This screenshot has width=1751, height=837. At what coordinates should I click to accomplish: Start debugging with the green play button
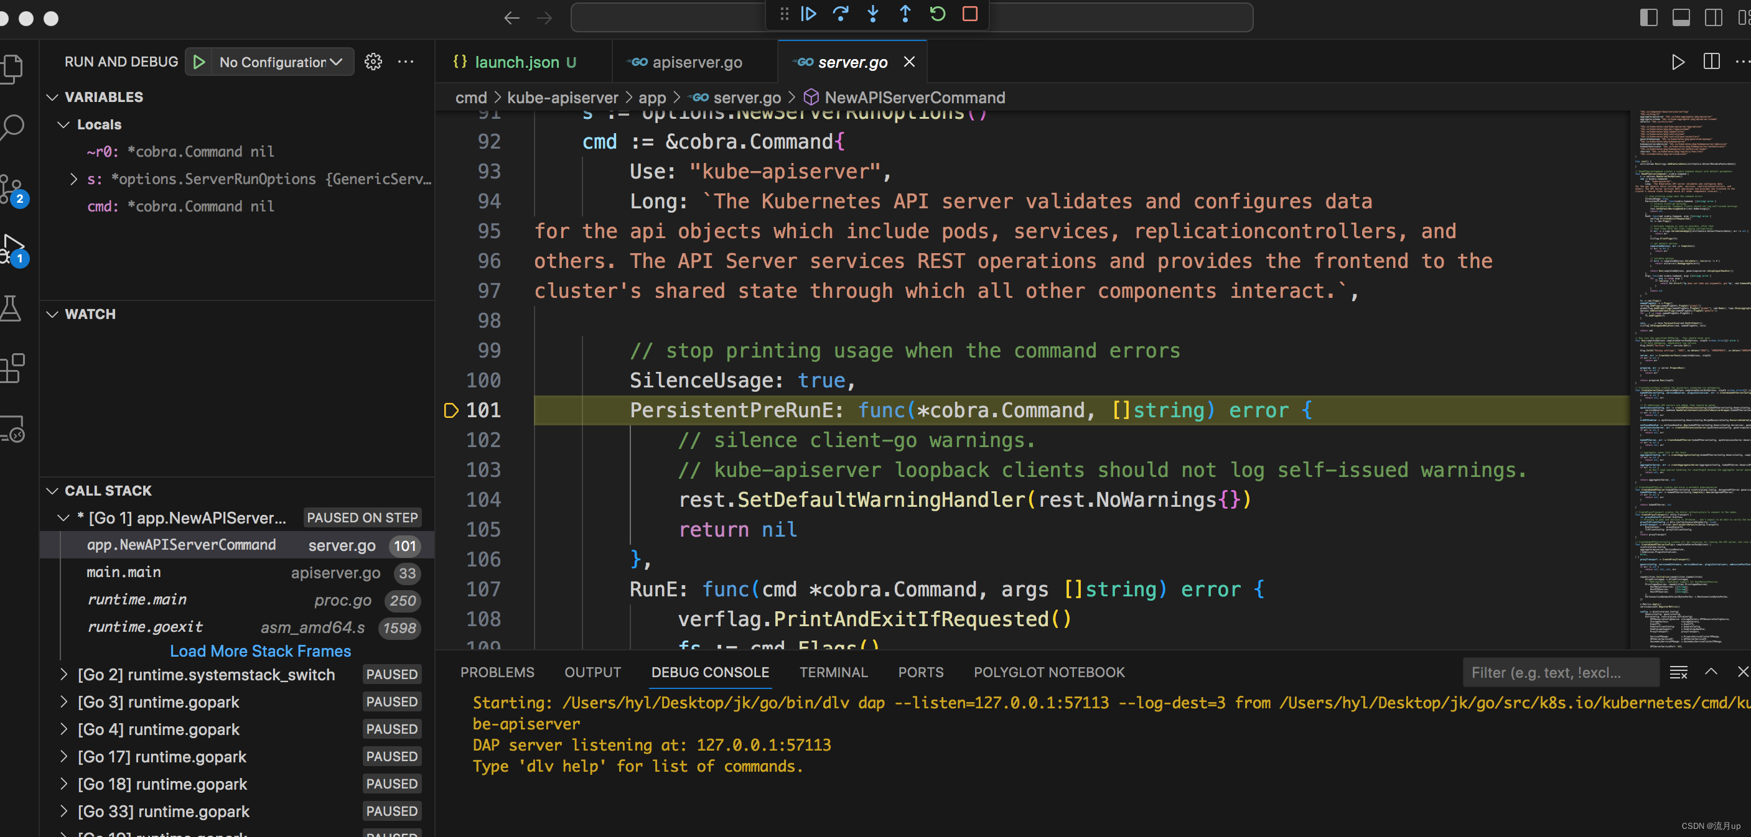[x=199, y=62]
